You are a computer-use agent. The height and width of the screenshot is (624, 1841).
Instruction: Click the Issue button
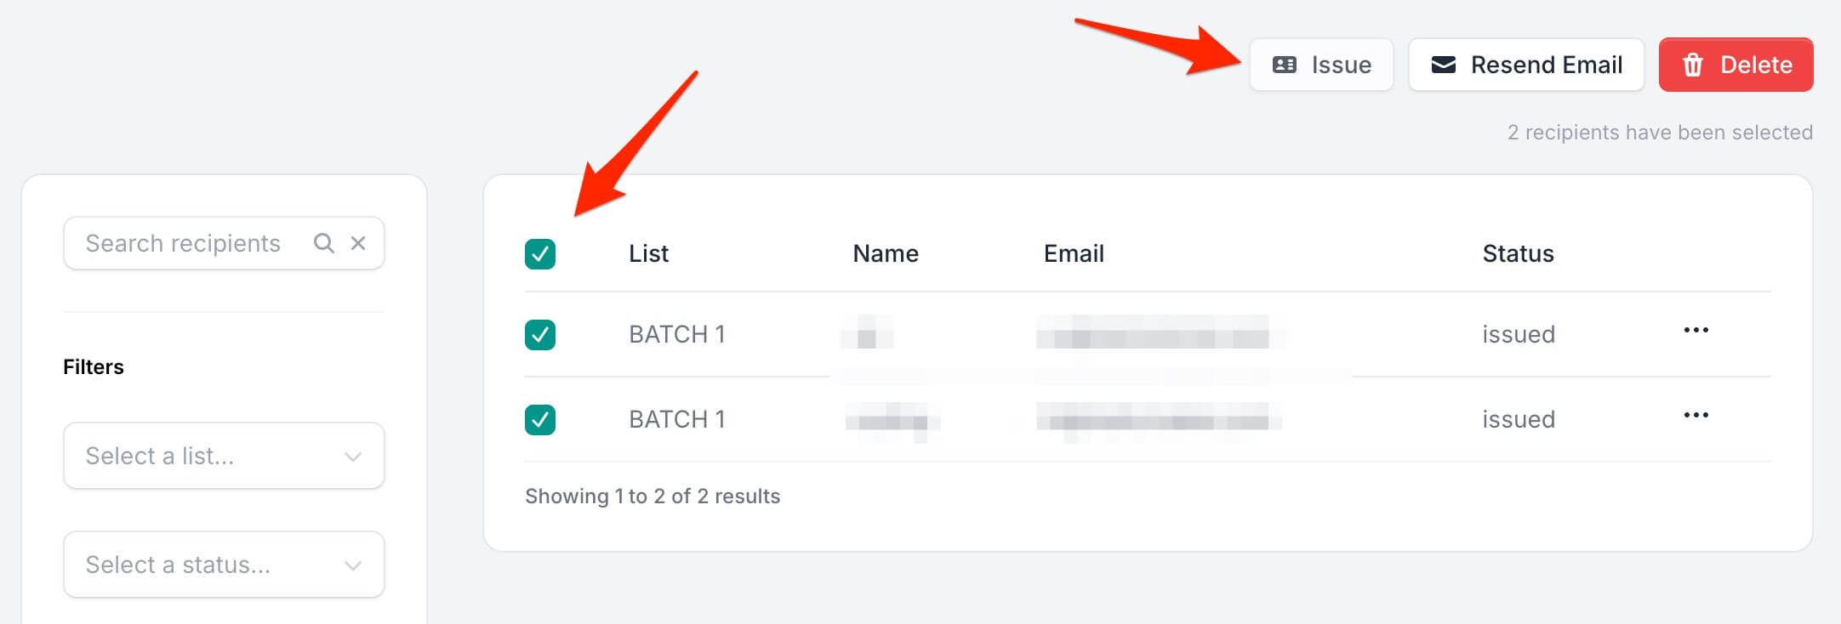(1321, 64)
